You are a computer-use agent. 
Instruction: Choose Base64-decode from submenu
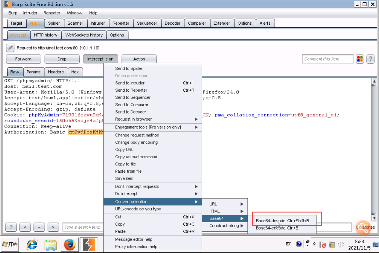click(283, 221)
